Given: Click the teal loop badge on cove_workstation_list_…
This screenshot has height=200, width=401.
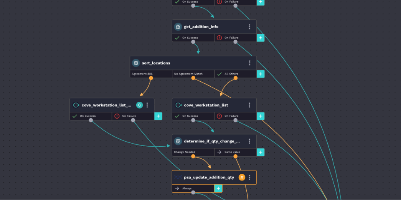Looking at the screenshot, I should 139,105.
